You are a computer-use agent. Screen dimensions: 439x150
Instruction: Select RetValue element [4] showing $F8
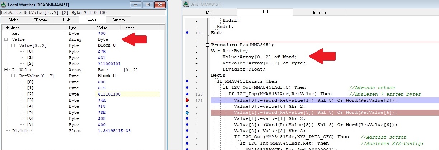[83, 106]
